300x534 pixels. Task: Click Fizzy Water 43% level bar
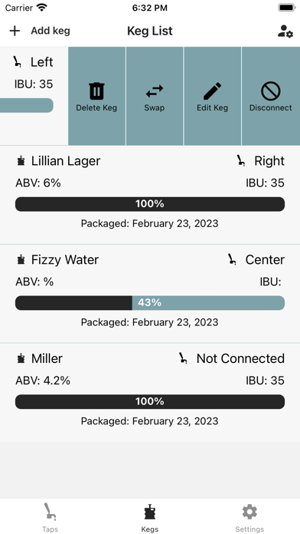click(x=150, y=303)
